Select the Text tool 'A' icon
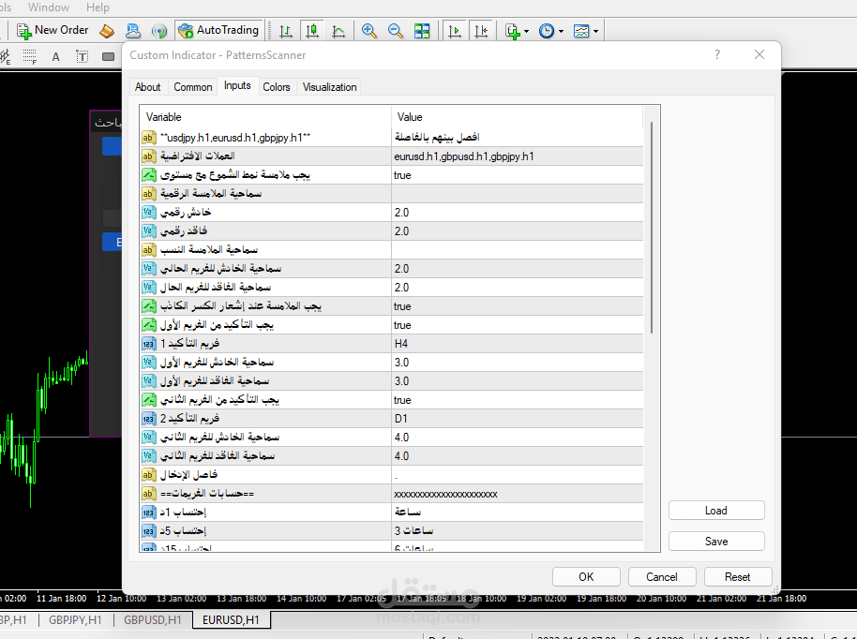Viewport: 857px width, 639px height. point(55,57)
